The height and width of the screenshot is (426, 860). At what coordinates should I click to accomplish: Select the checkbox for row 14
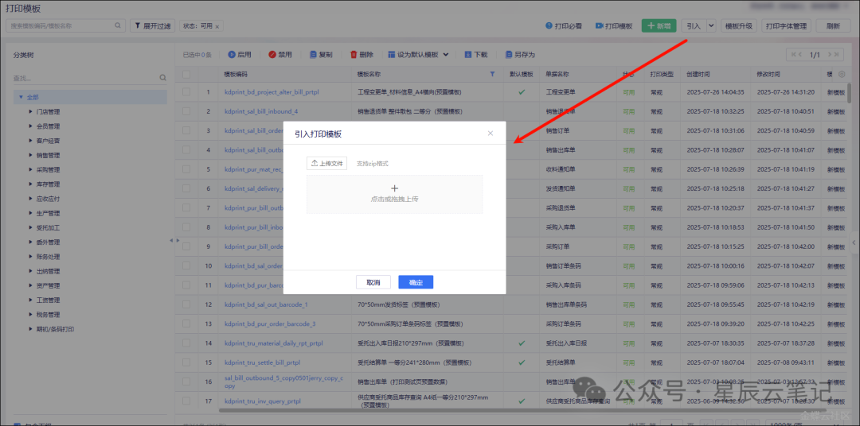pos(186,343)
